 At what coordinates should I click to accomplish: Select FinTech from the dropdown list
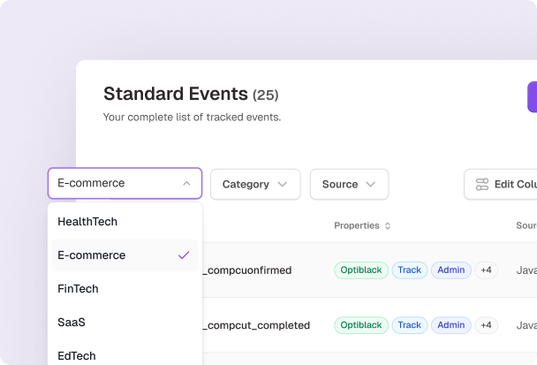[x=125, y=289]
